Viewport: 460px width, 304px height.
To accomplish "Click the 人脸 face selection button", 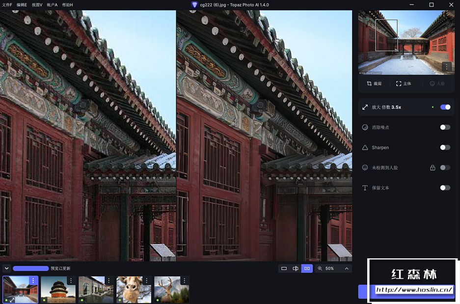I will click(437, 83).
